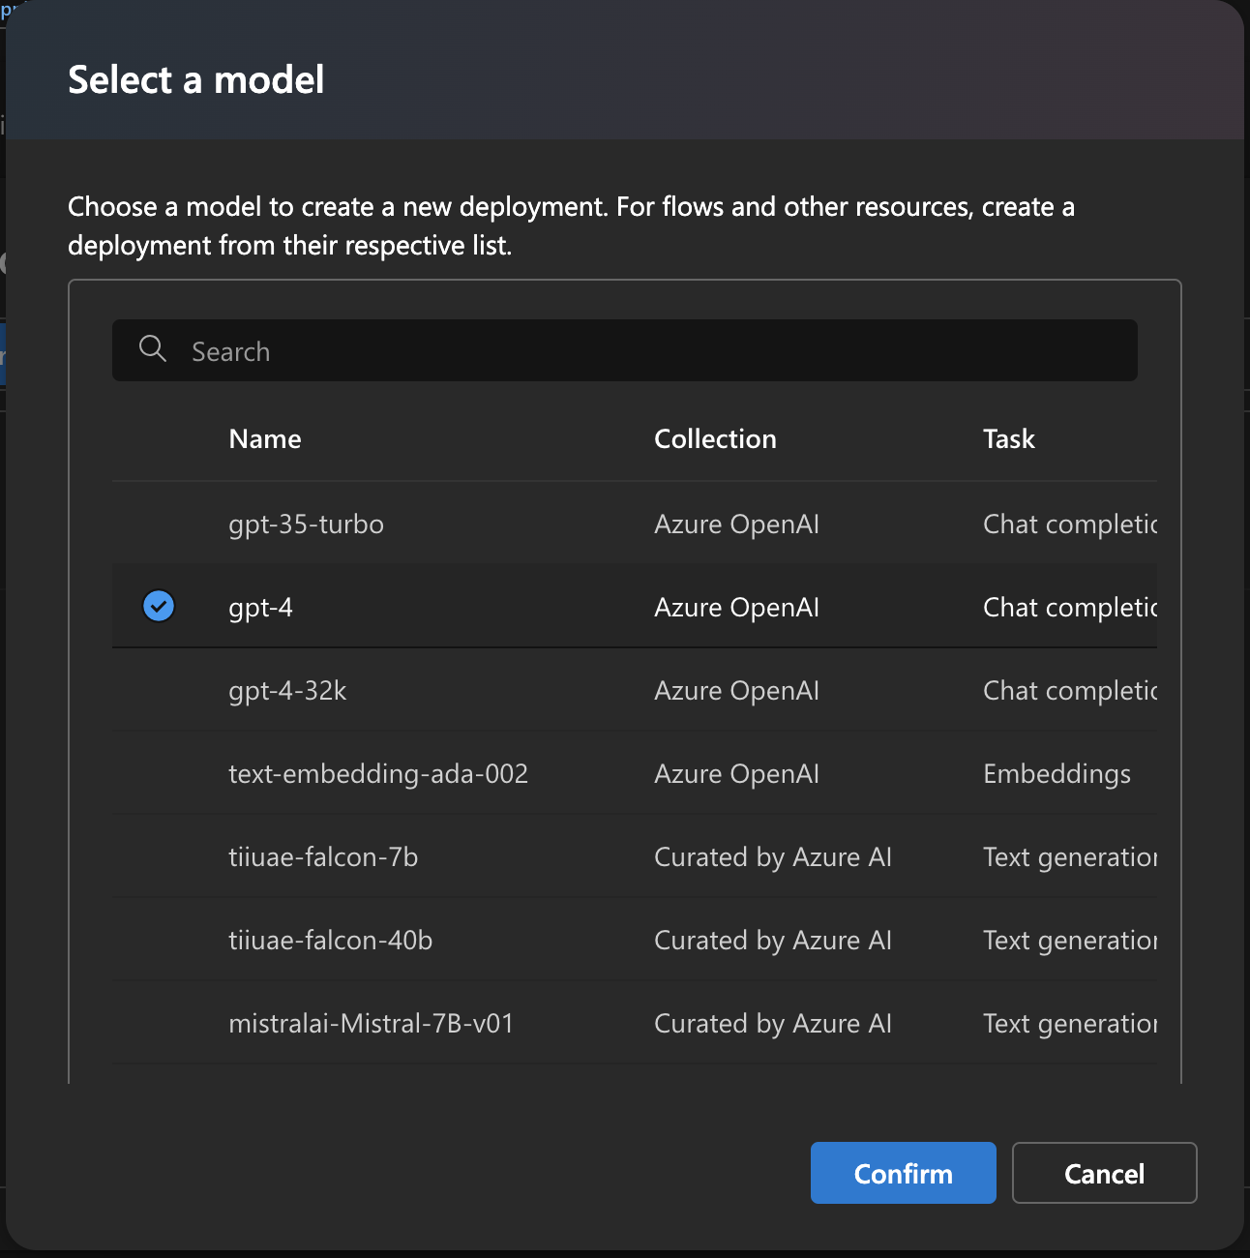Click Chat completion task for gpt-4-32k

1069,691
